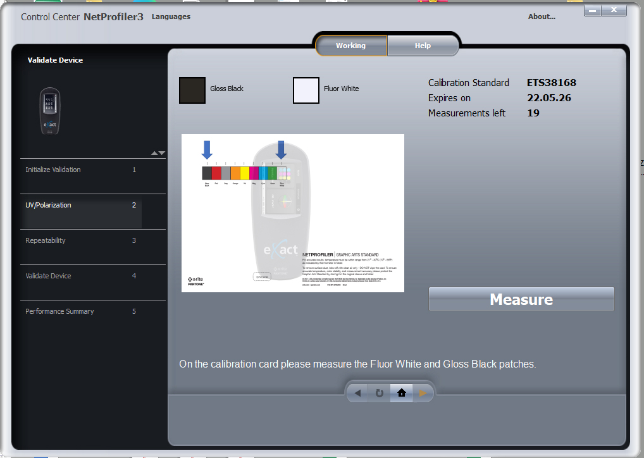Viewport: 644px width, 458px height.
Task: Click the calibration card reference image
Action: (x=292, y=213)
